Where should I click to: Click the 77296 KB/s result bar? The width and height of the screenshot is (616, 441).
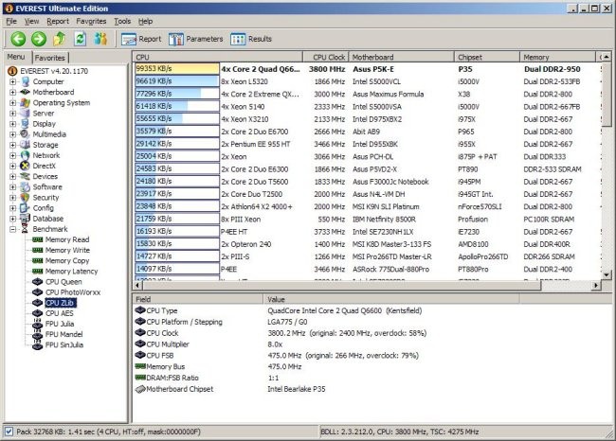pos(177,94)
